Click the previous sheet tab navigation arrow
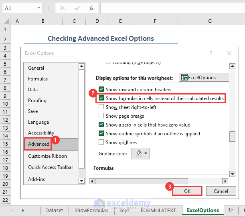This screenshot has height=217, width=245. (12, 210)
